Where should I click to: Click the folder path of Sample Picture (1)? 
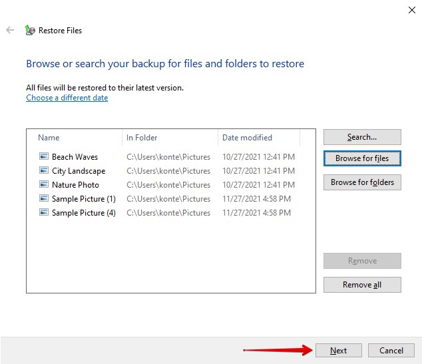tap(168, 199)
